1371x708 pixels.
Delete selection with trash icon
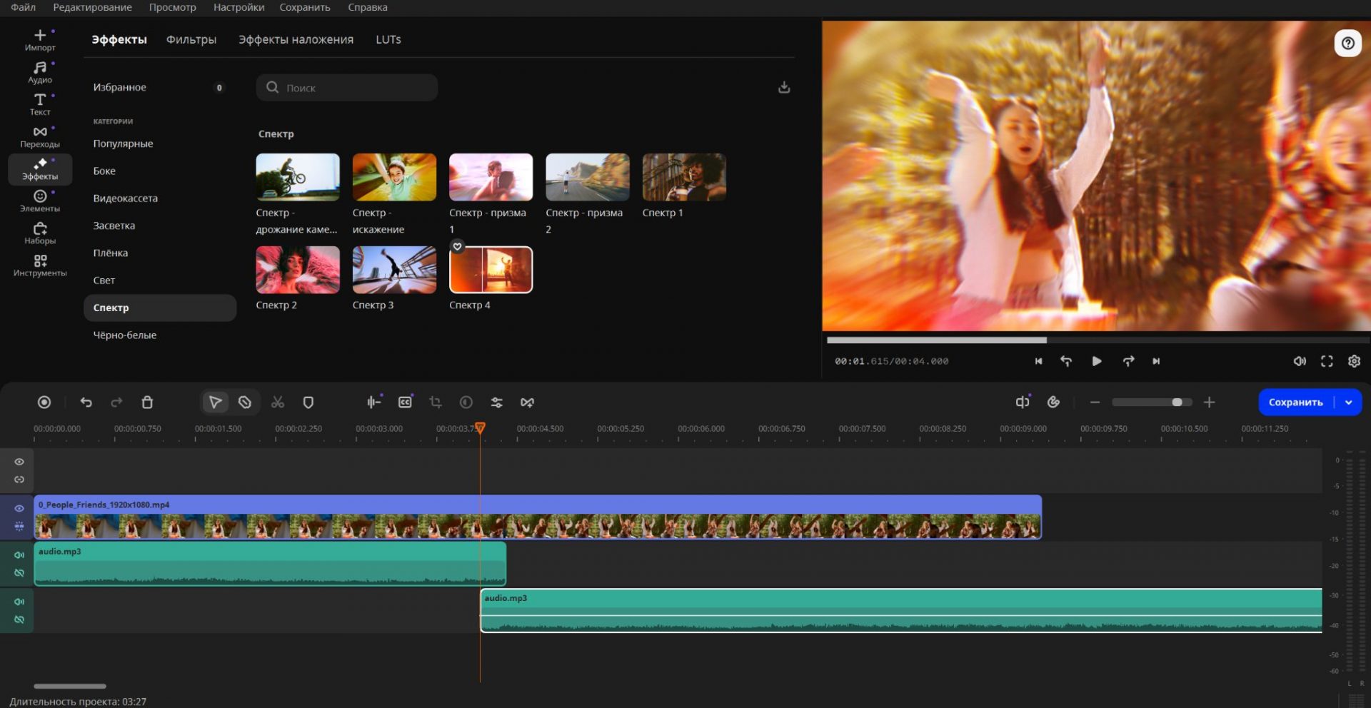pyautogui.click(x=147, y=403)
